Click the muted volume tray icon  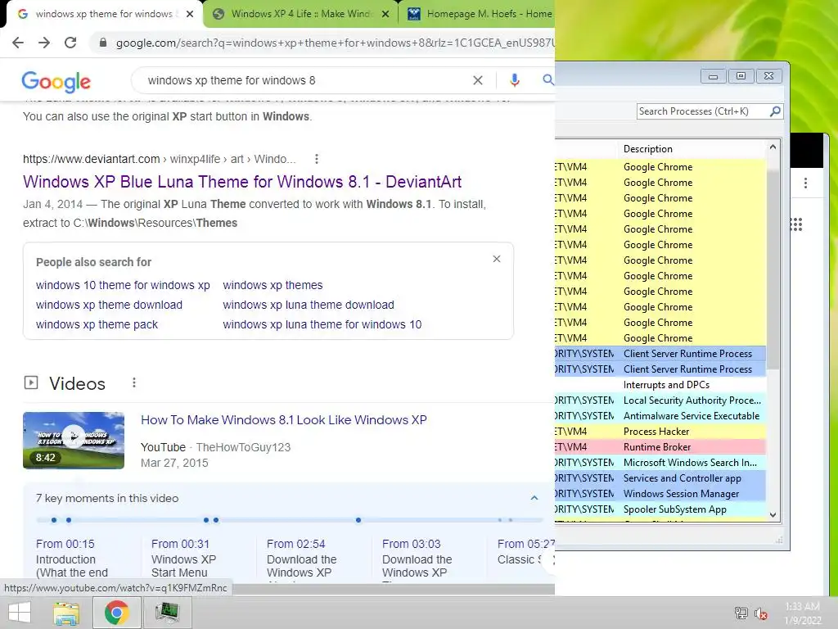(x=760, y=613)
